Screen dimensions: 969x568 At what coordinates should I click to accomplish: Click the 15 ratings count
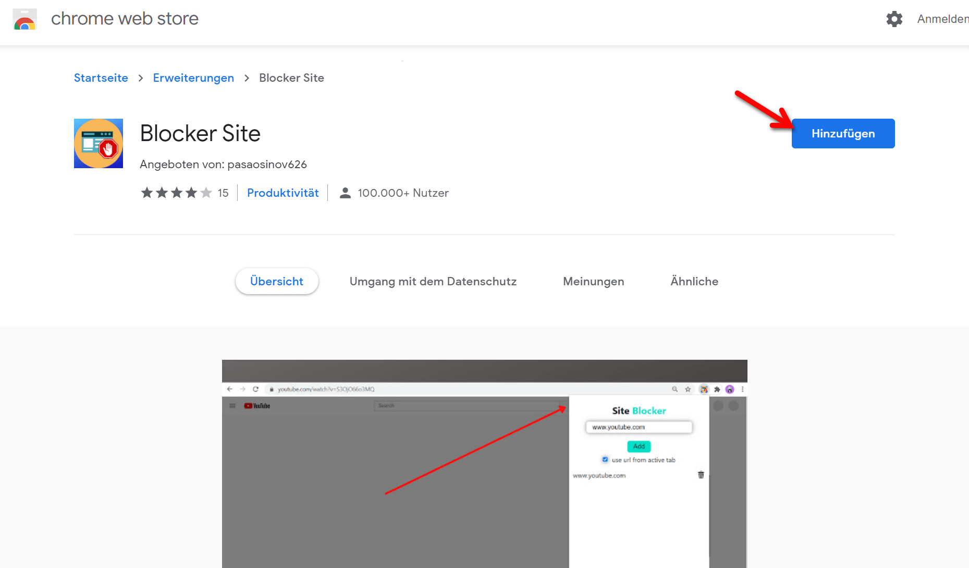(x=223, y=193)
